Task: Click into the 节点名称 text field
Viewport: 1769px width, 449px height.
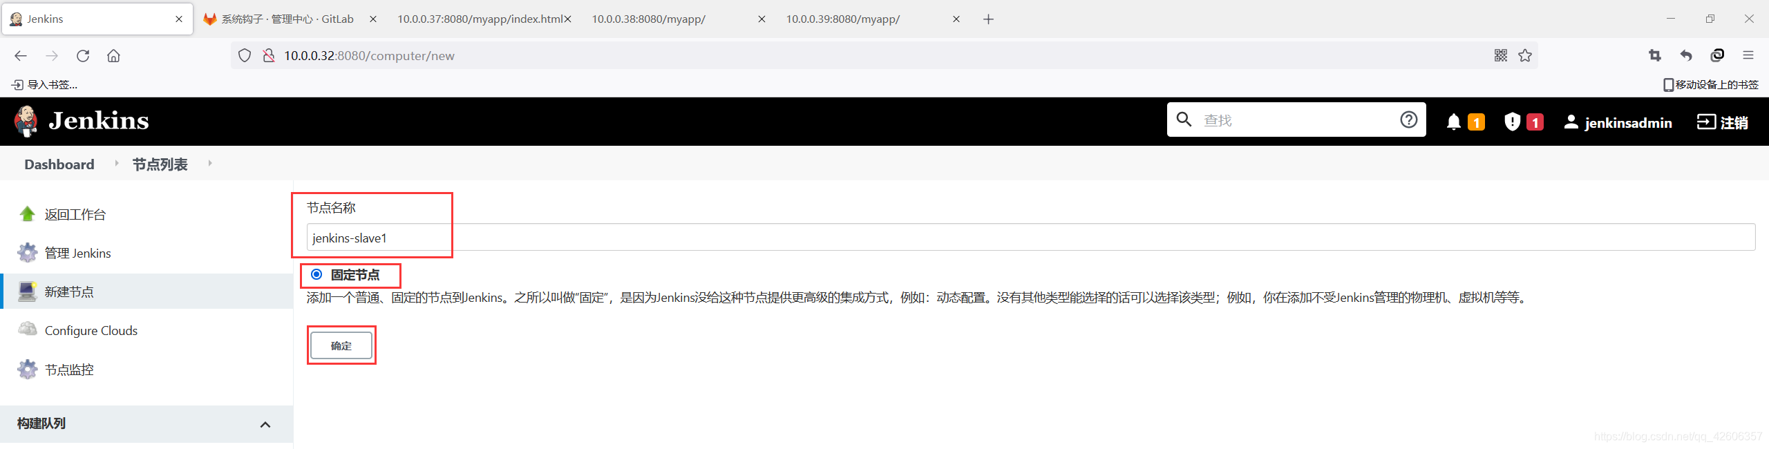Action: coord(1031,237)
